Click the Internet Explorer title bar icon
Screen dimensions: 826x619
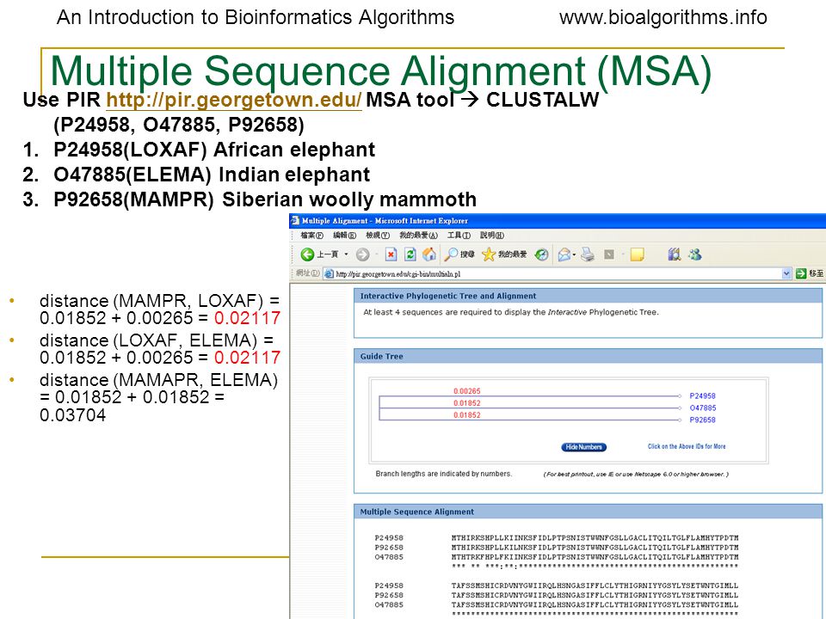click(295, 220)
